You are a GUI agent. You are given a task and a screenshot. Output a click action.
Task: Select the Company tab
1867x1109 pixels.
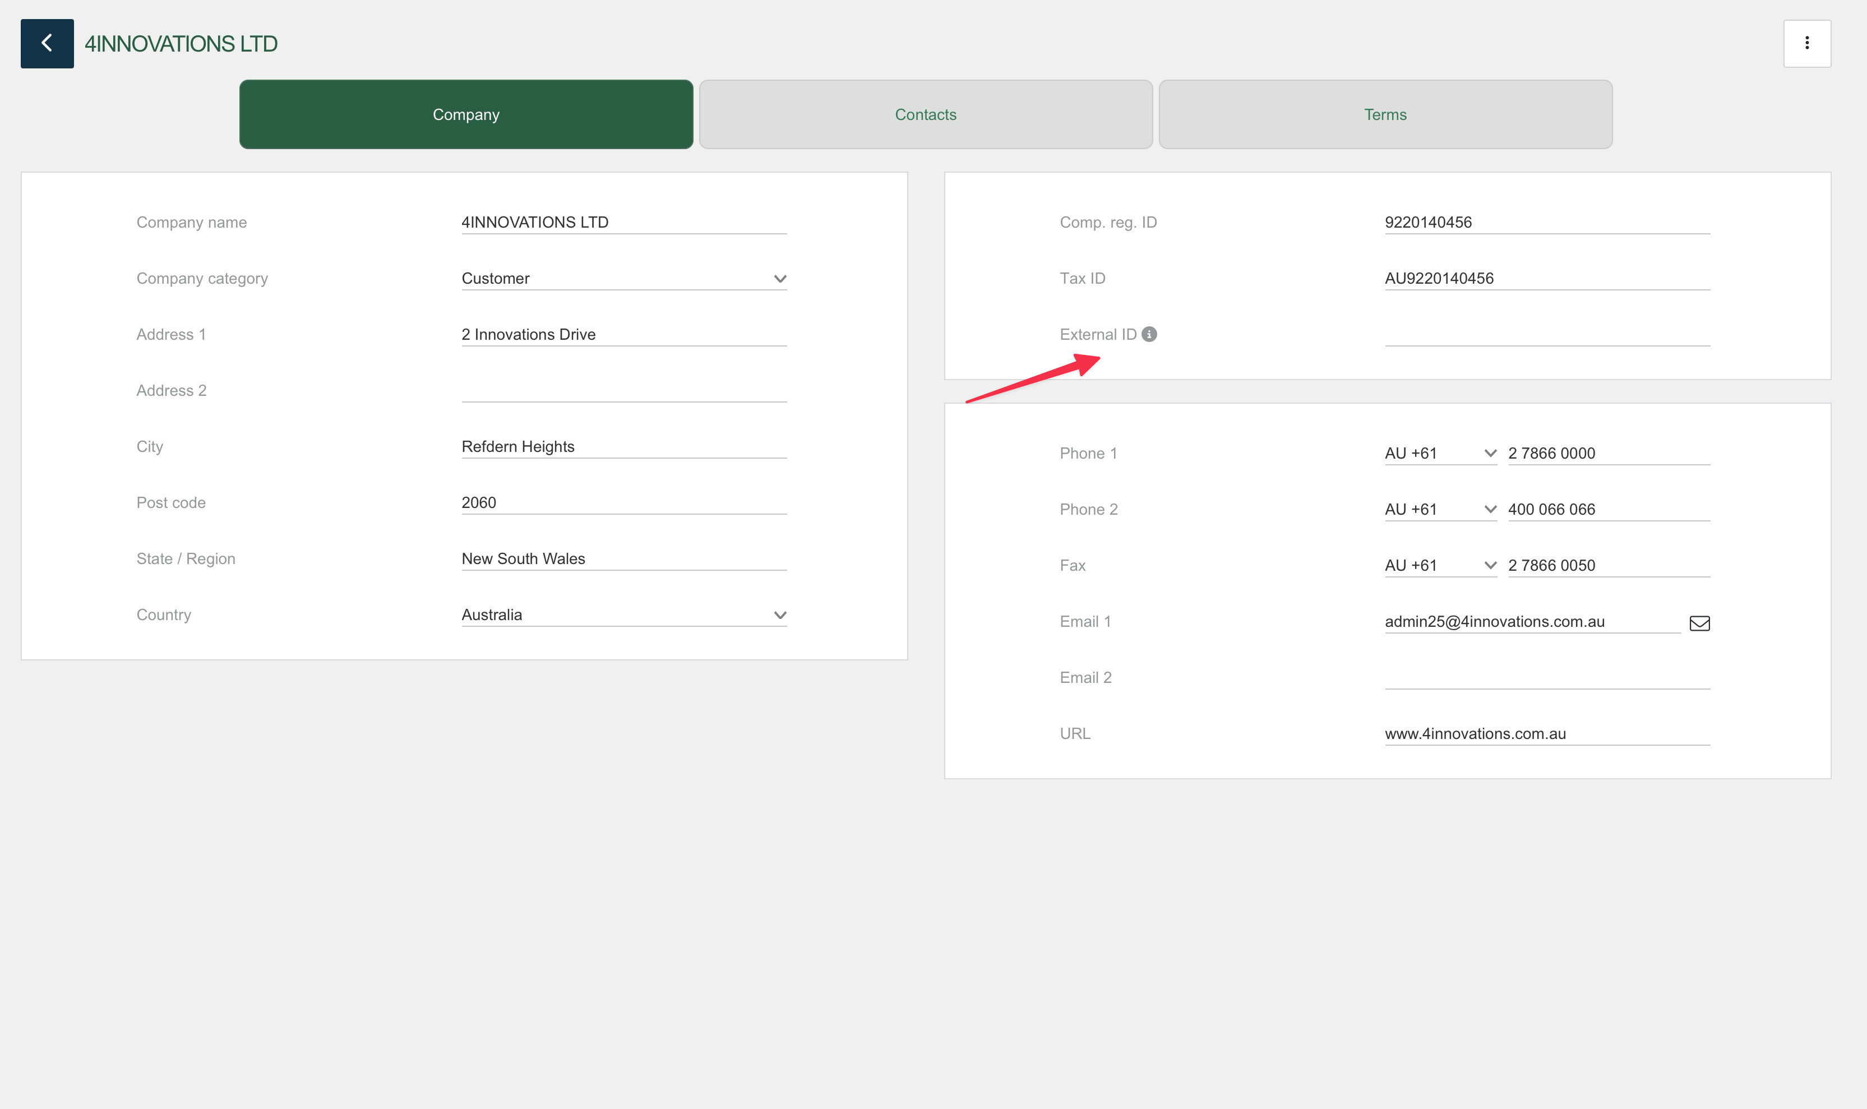point(465,114)
